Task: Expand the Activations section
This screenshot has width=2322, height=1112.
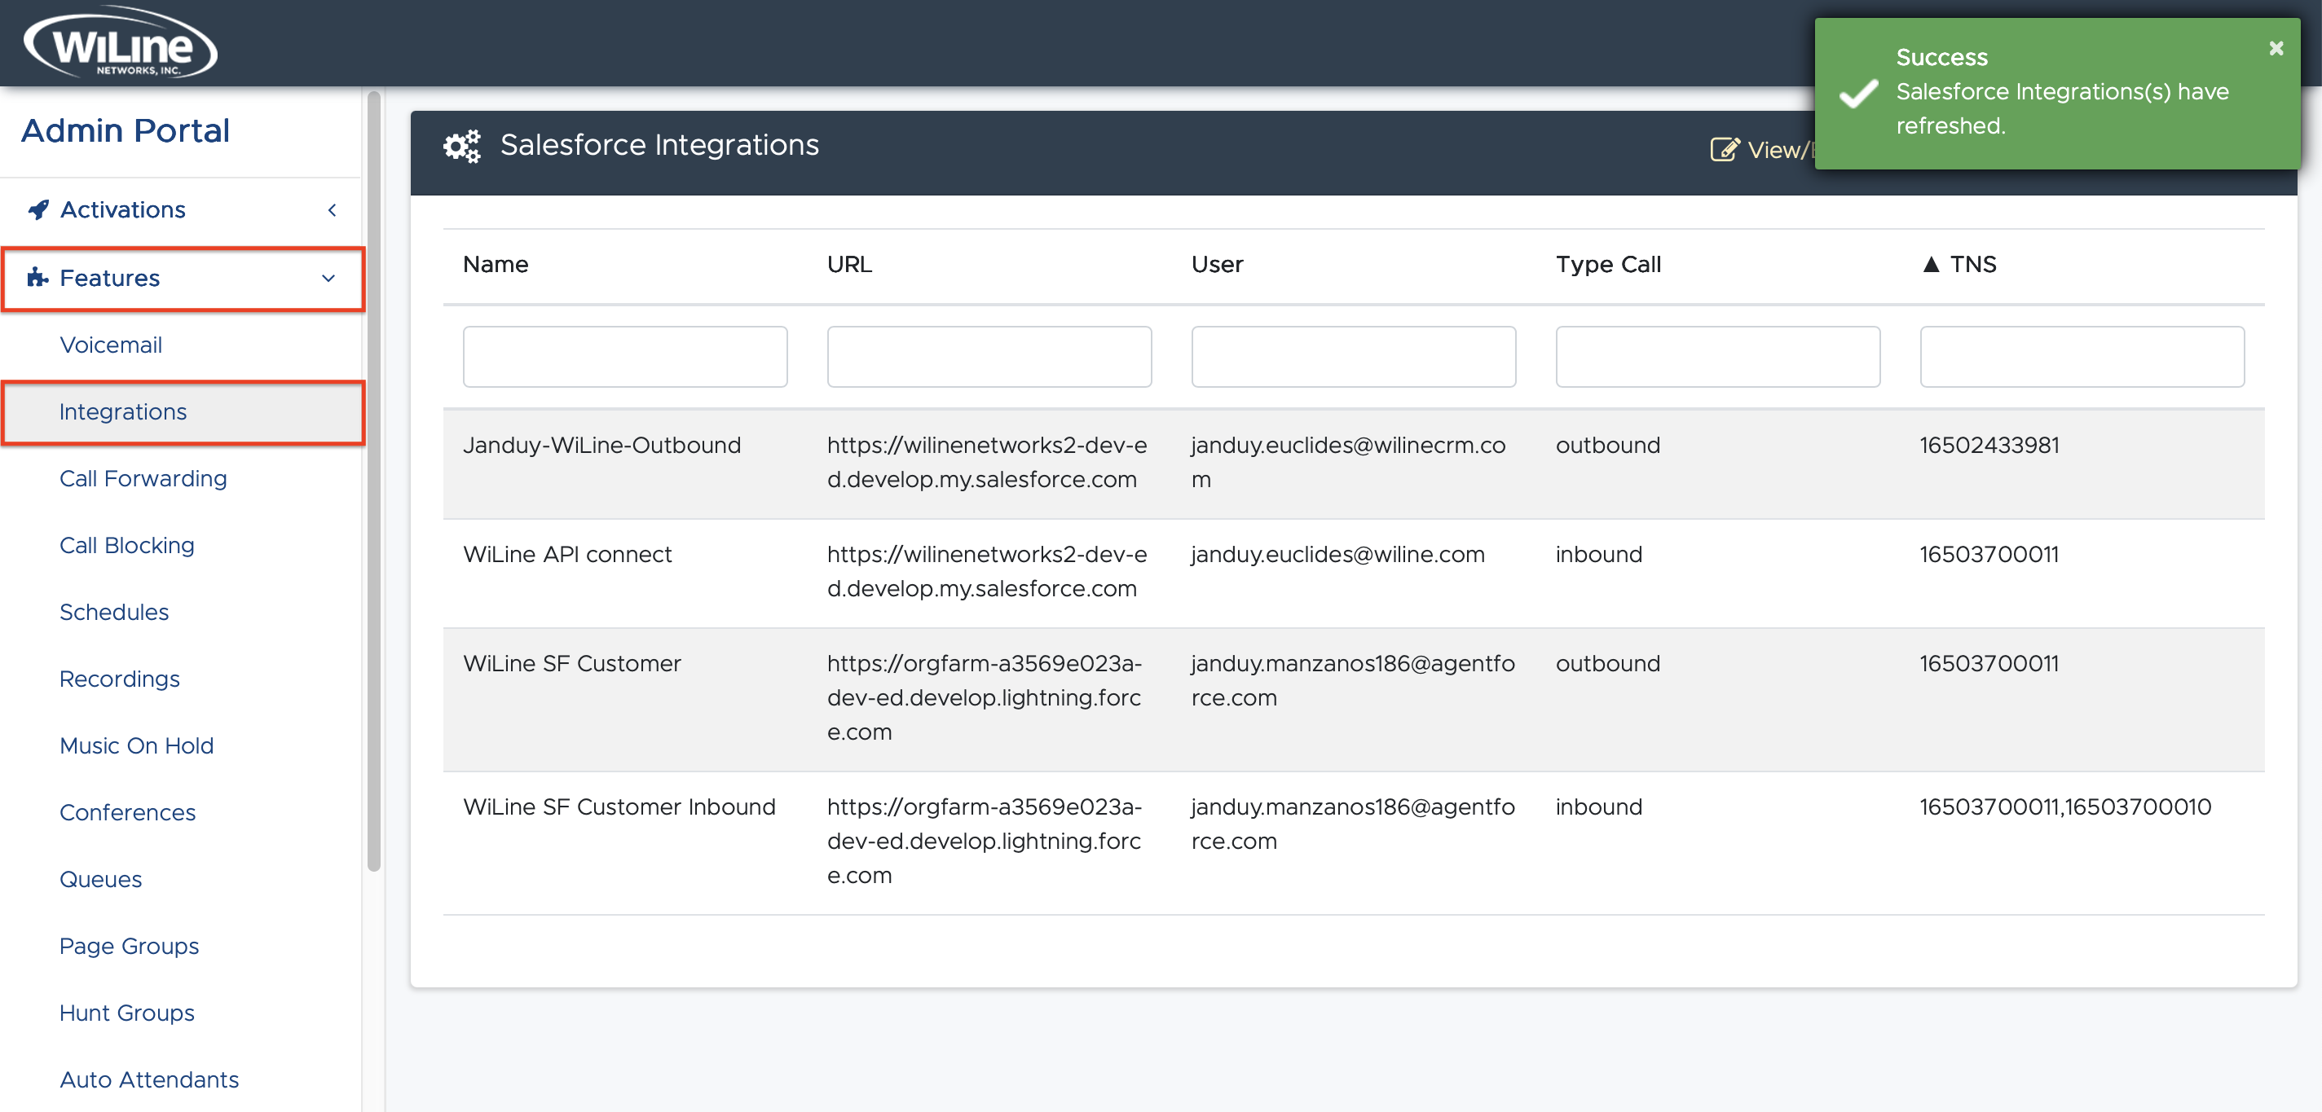Action: point(122,209)
